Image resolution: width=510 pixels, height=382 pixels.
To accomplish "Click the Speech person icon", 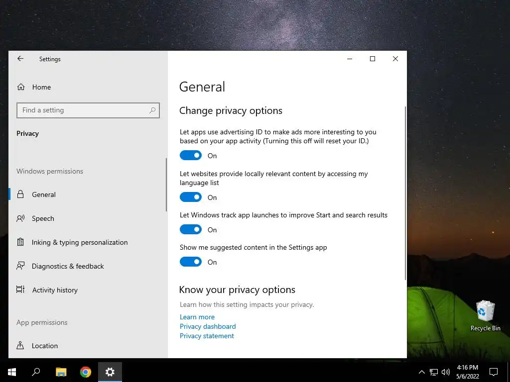I will pos(20,218).
